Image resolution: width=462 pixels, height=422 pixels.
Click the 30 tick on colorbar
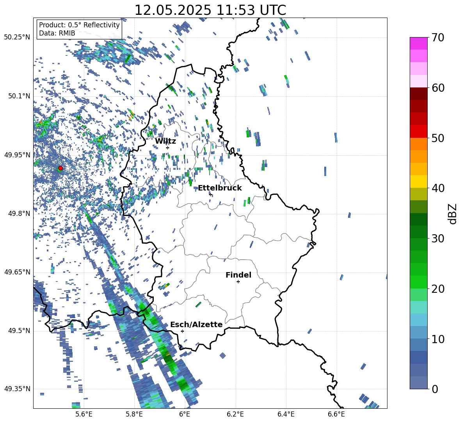(438, 239)
